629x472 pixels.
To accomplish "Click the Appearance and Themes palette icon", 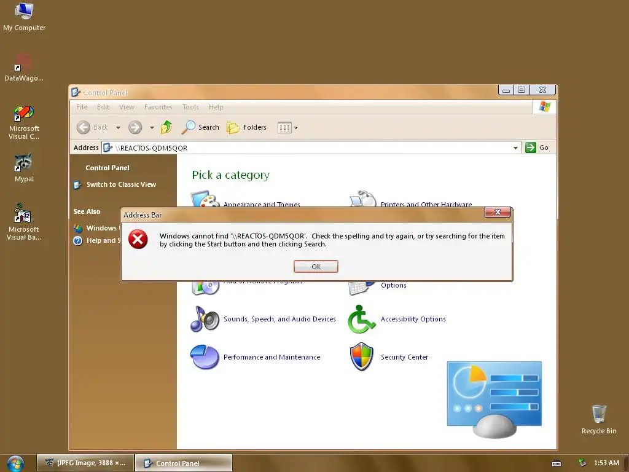I will (x=205, y=199).
